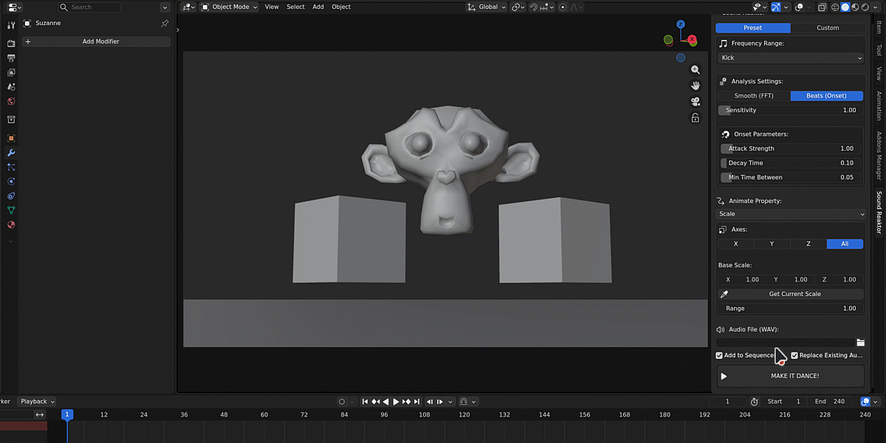Click the viewport pan hand icon
The width and height of the screenshot is (886, 443).
(x=695, y=86)
